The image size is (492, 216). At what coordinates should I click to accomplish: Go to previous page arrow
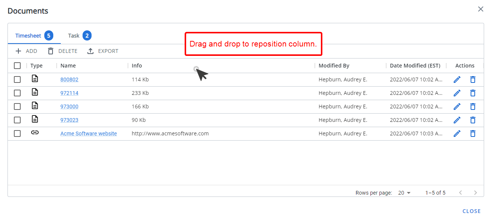[x=460, y=193]
